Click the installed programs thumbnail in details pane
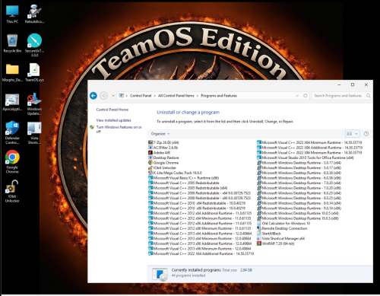The image size is (380, 296). click(160, 275)
